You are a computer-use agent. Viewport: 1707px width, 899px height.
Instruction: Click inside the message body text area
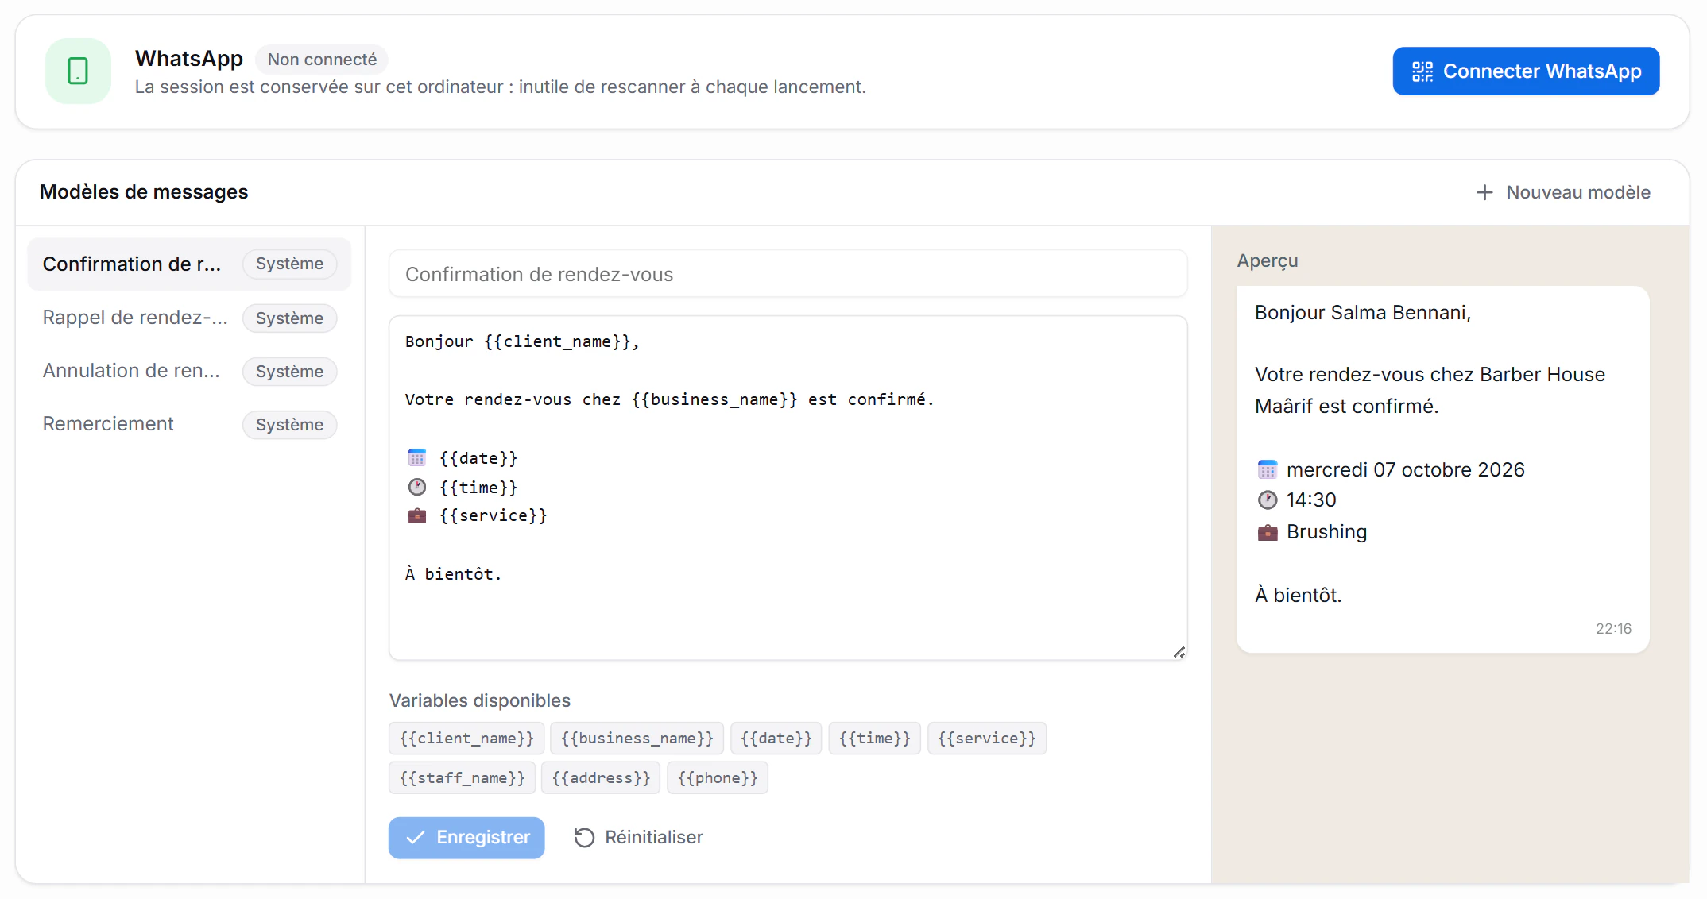click(788, 488)
